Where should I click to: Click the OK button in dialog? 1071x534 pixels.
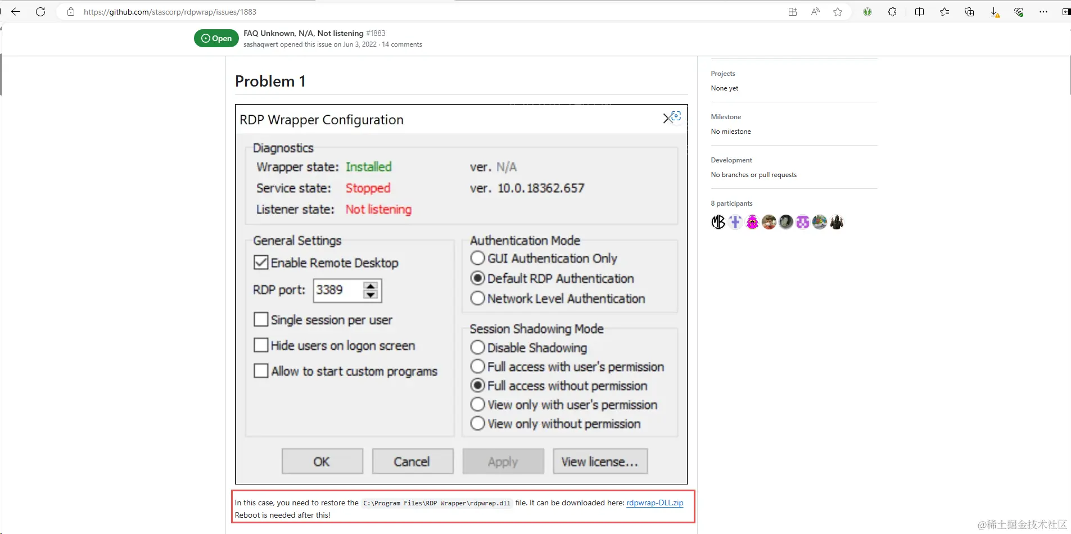coord(322,461)
